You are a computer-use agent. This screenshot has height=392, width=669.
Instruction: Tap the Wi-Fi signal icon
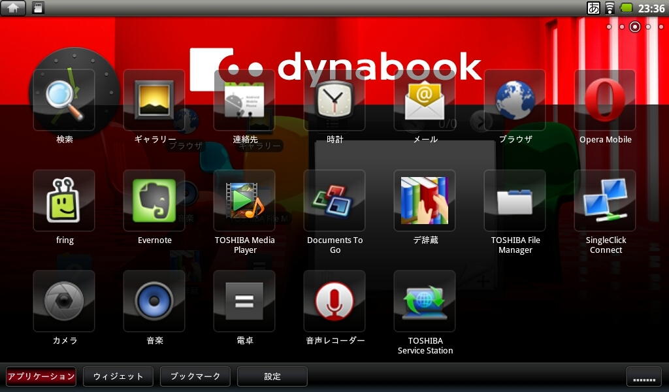click(610, 8)
